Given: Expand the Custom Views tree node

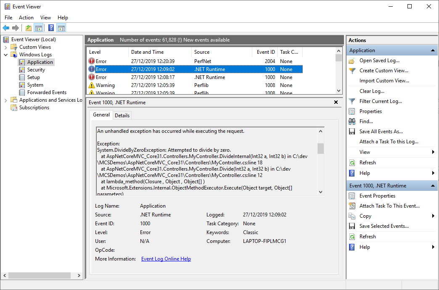Looking at the screenshot, I should 5,47.
